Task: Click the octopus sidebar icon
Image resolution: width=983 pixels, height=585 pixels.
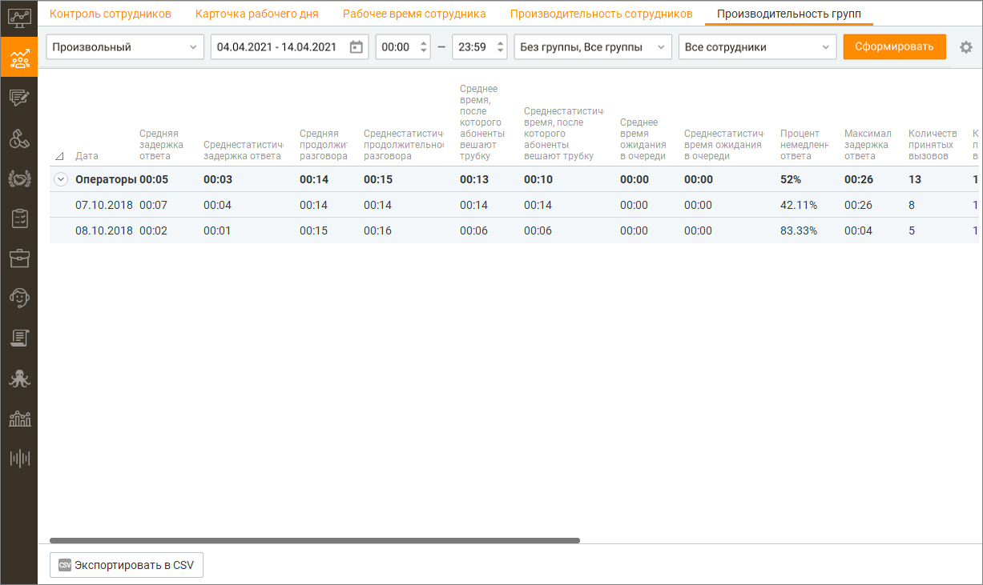Action: [19, 378]
